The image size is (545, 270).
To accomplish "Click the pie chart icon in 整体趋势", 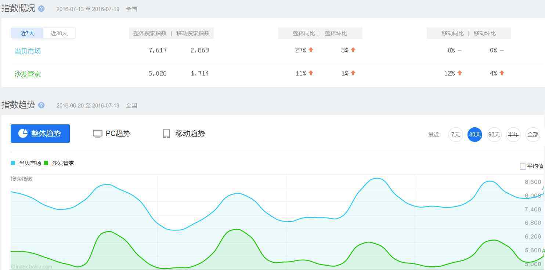I will coord(23,134).
